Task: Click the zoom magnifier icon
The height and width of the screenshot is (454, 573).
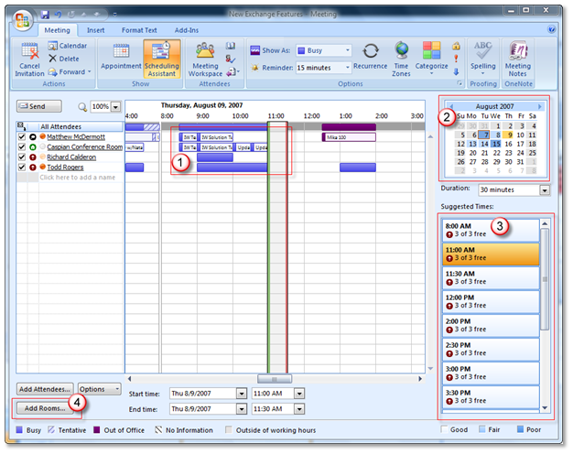Action: click(82, 107)
